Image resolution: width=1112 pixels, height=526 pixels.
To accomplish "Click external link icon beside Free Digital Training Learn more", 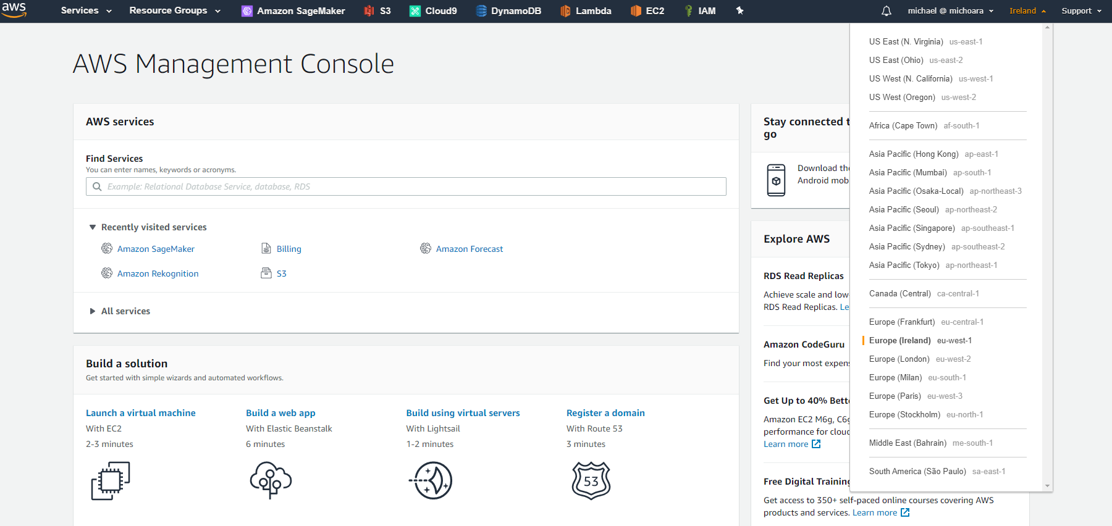I will coord(905,512).
